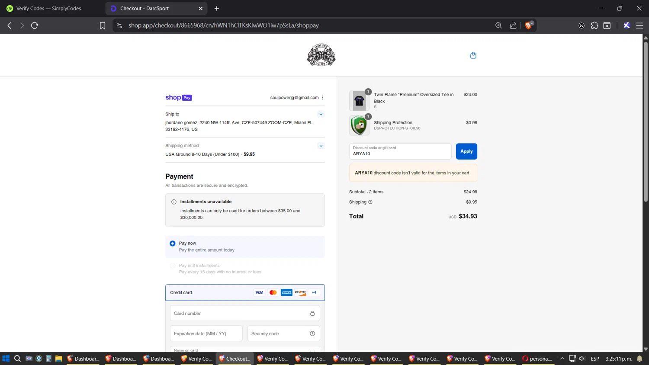Click the soulpowerjg@gmail.com email text
The width and height of the screenshot is (649, 365).
click(294, 98)
